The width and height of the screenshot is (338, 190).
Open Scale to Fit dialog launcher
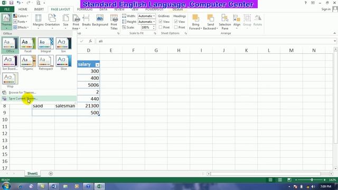(x=155, y=33)
